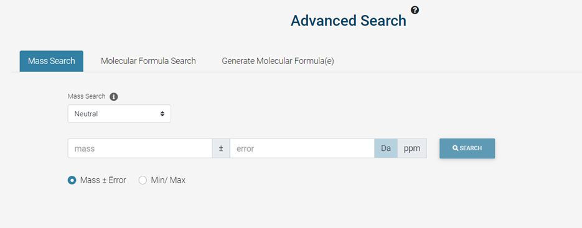Focus the mass input field
Screen dimensions: 582x228
point(140,148)
